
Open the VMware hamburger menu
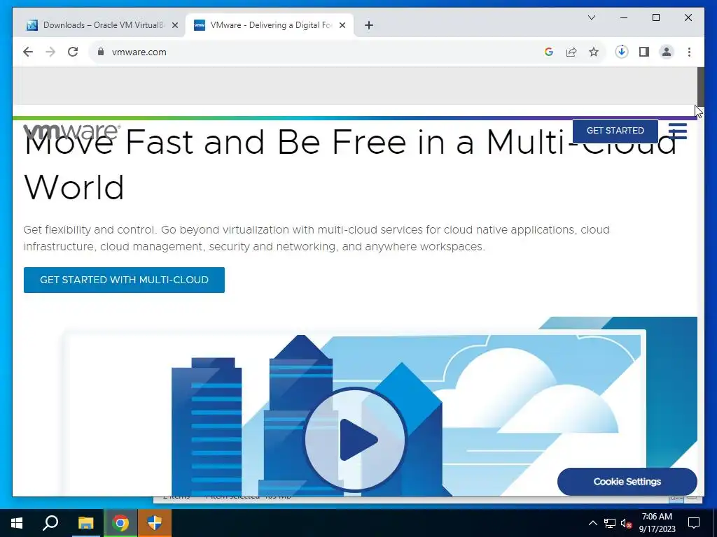tap(678, 131)
